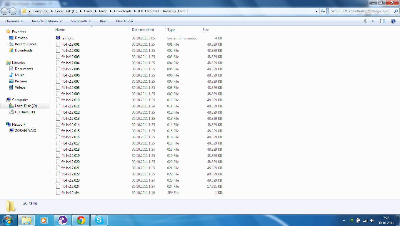Click the New folder button

[x=125, y=21]
